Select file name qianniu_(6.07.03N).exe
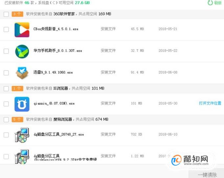The width and height of the screenshot is (224, 178). (54, 103)
